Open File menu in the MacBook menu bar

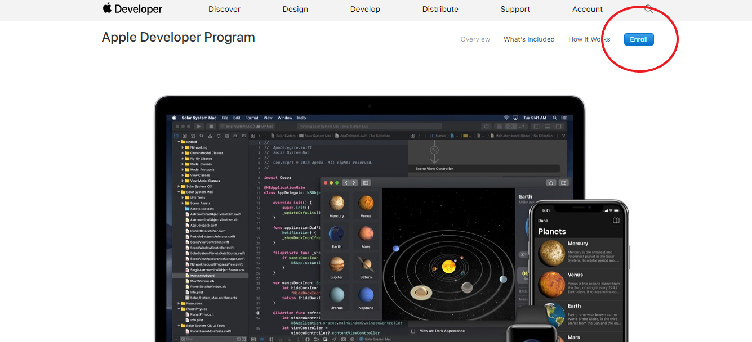click(x=225, y=118)
